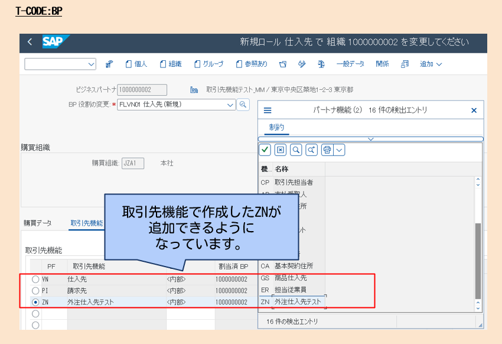Click the scroll-down arrows at list bottom
502x344 pixels.
(x=478, y=306)
